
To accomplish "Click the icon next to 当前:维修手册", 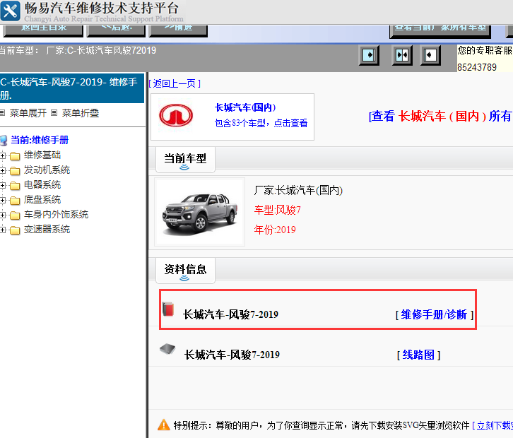I will tap(4, 141).
